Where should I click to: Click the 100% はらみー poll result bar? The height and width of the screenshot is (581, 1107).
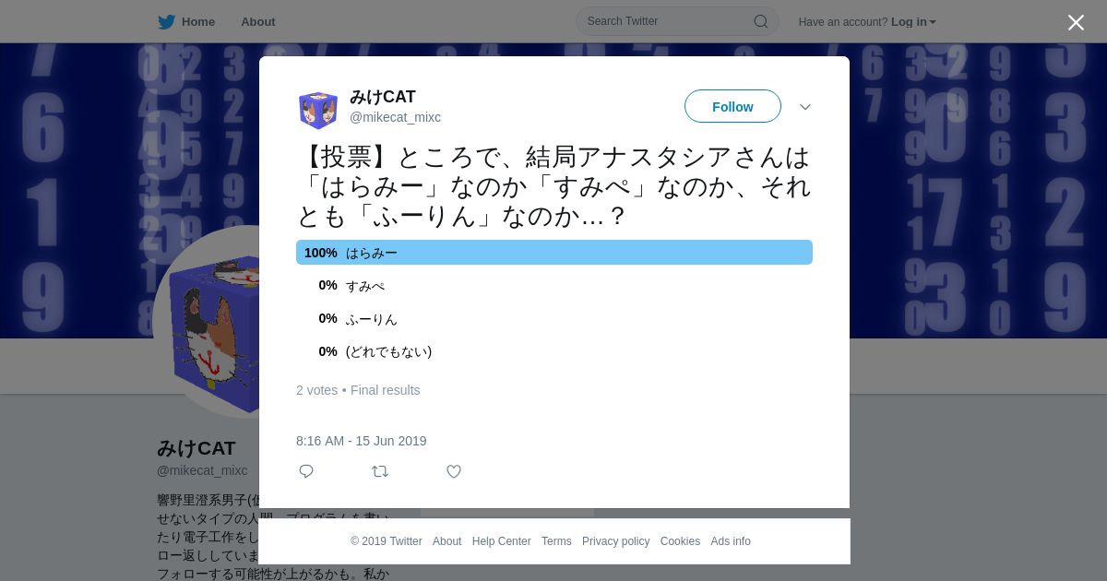click(x=554, y=253)
